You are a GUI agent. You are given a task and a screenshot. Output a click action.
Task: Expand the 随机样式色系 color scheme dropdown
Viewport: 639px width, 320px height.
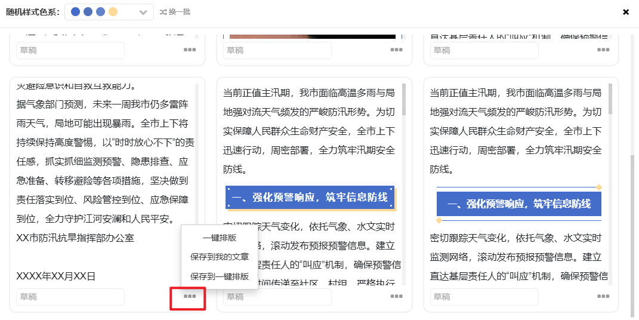tap(143, 13)
